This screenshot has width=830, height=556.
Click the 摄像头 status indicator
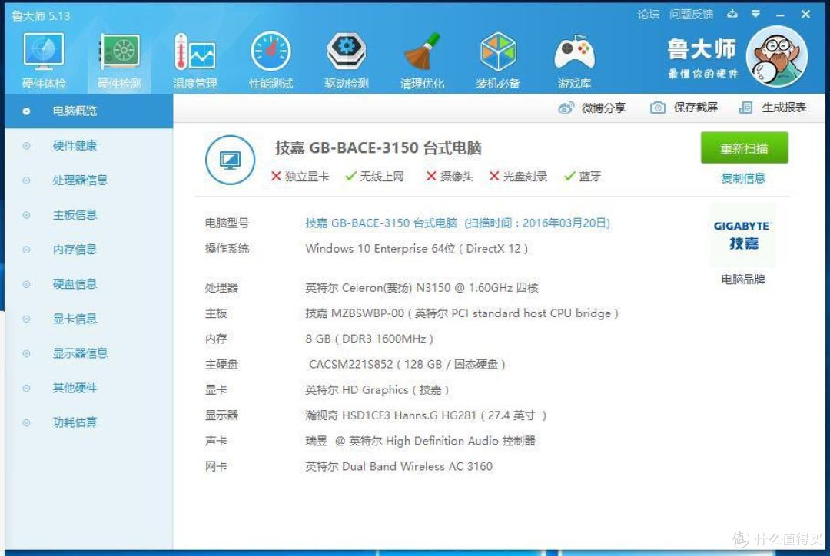tap(450, 177)
